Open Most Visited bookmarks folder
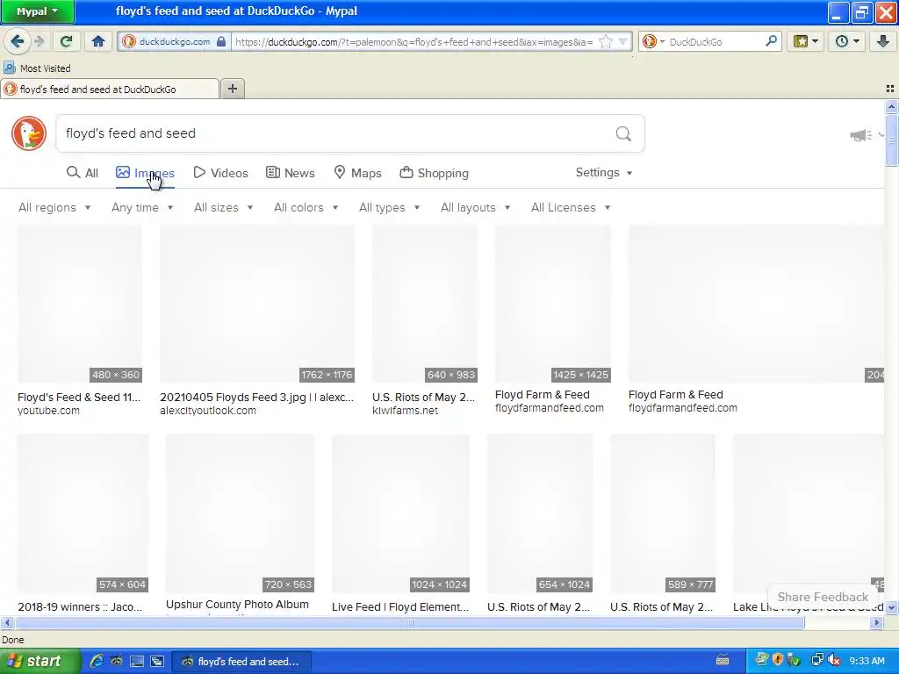Viewport: 899px width, 674px height. click(x=37, y=68)
